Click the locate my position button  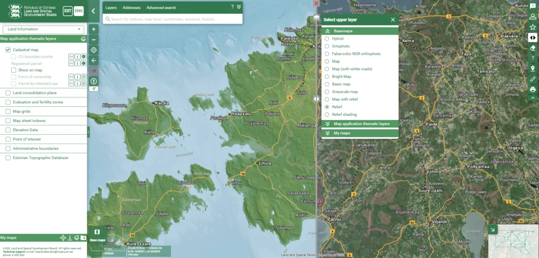[94, 50]
